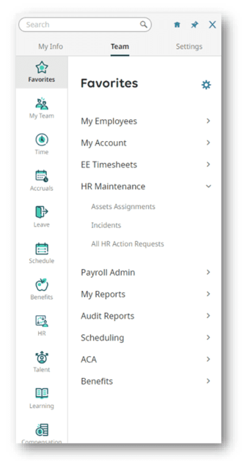Expand My Reports chevron
Screen dimensions: 246x461
(x=209, y=294)
